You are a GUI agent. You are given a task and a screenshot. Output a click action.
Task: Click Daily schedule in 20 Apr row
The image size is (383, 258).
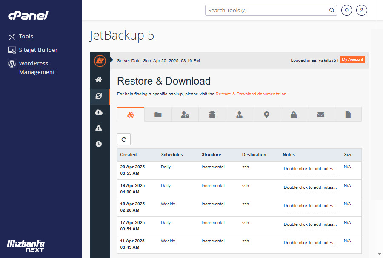pyautogui.click(x=166, y=167)
